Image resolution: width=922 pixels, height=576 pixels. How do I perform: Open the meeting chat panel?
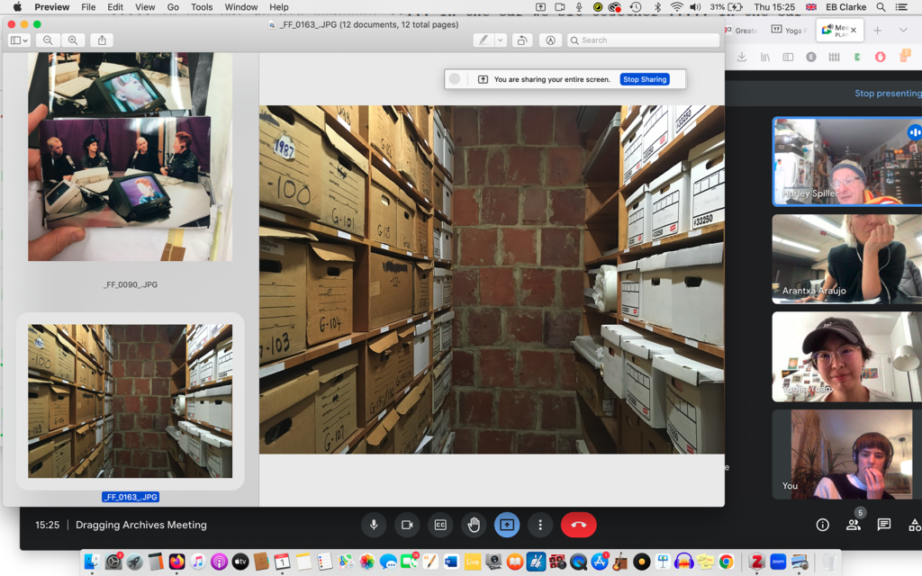tap(884, 525)
